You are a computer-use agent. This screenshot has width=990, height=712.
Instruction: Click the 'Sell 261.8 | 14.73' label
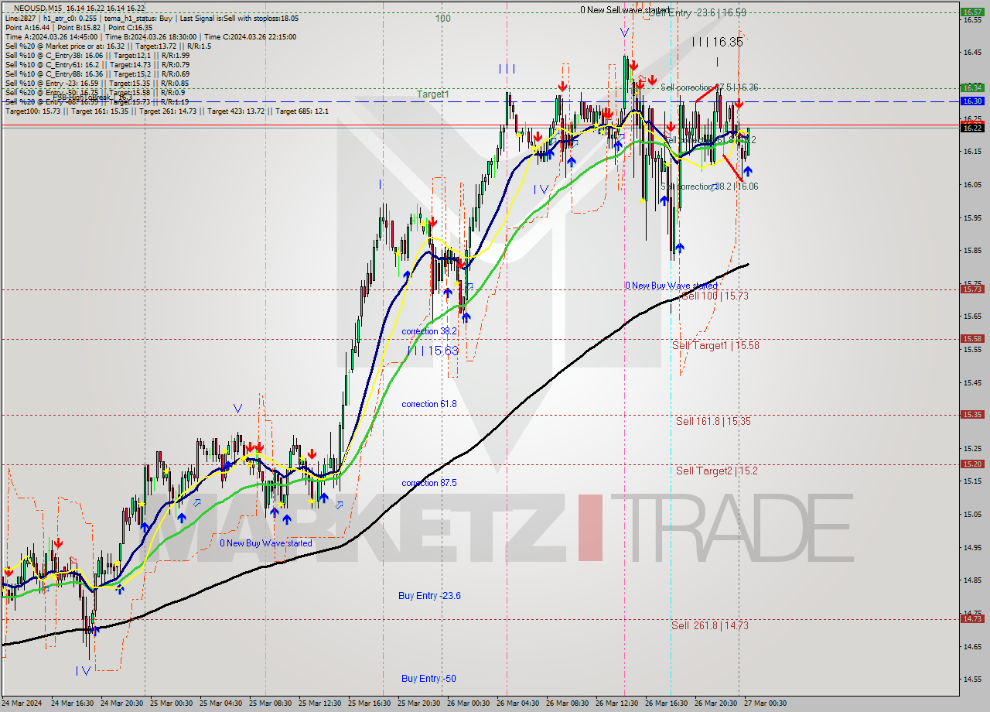[709, 625]
